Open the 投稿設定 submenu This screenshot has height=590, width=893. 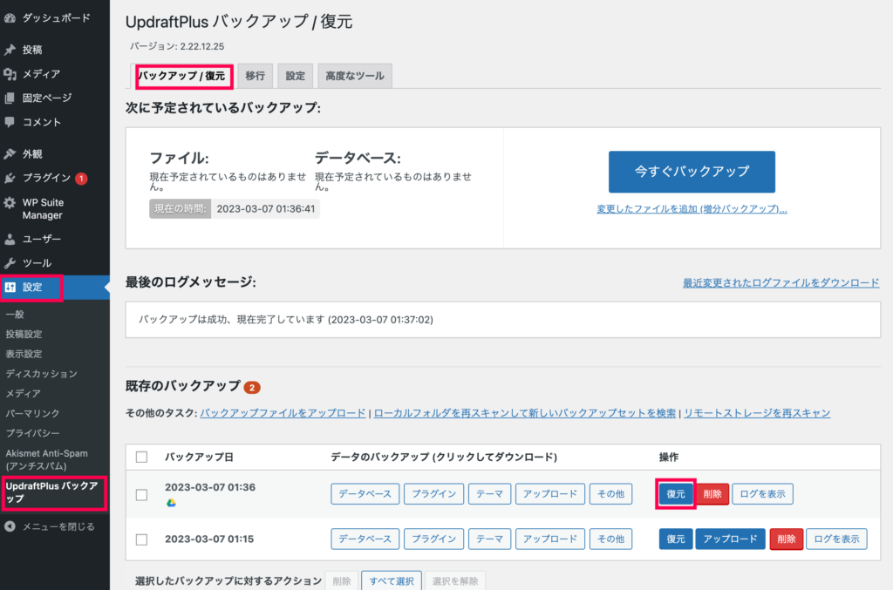click(24, 334)
